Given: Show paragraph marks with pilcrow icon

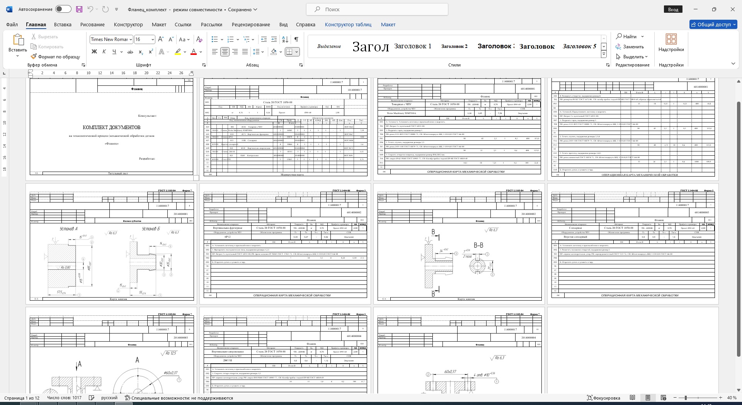Looking at the screenshot, I should tap(296, 39).
